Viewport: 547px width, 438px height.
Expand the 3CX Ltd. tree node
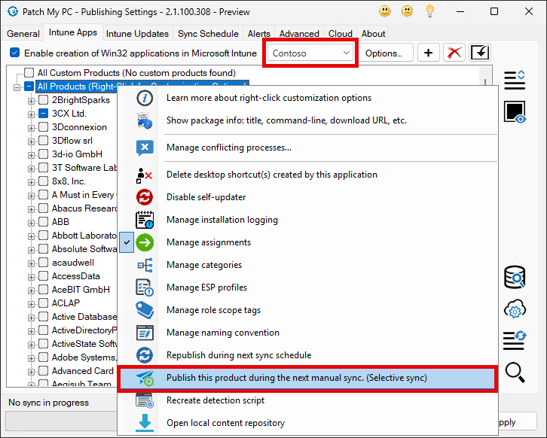[x=31, y=114]
